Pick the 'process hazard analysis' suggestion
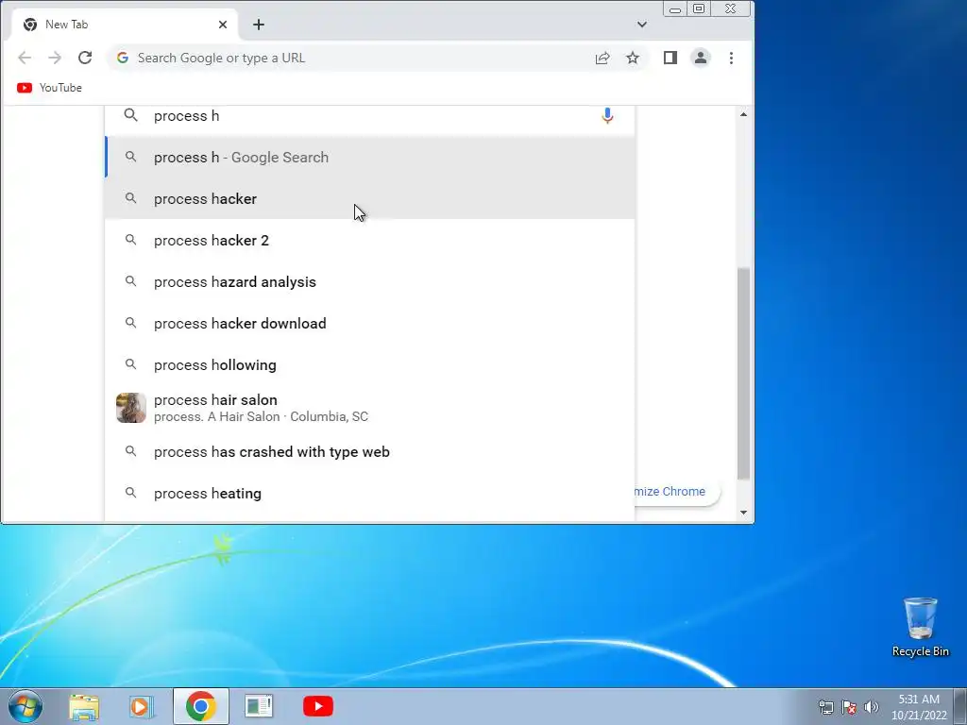The image size is (967, 725). (x=370, y=281)
